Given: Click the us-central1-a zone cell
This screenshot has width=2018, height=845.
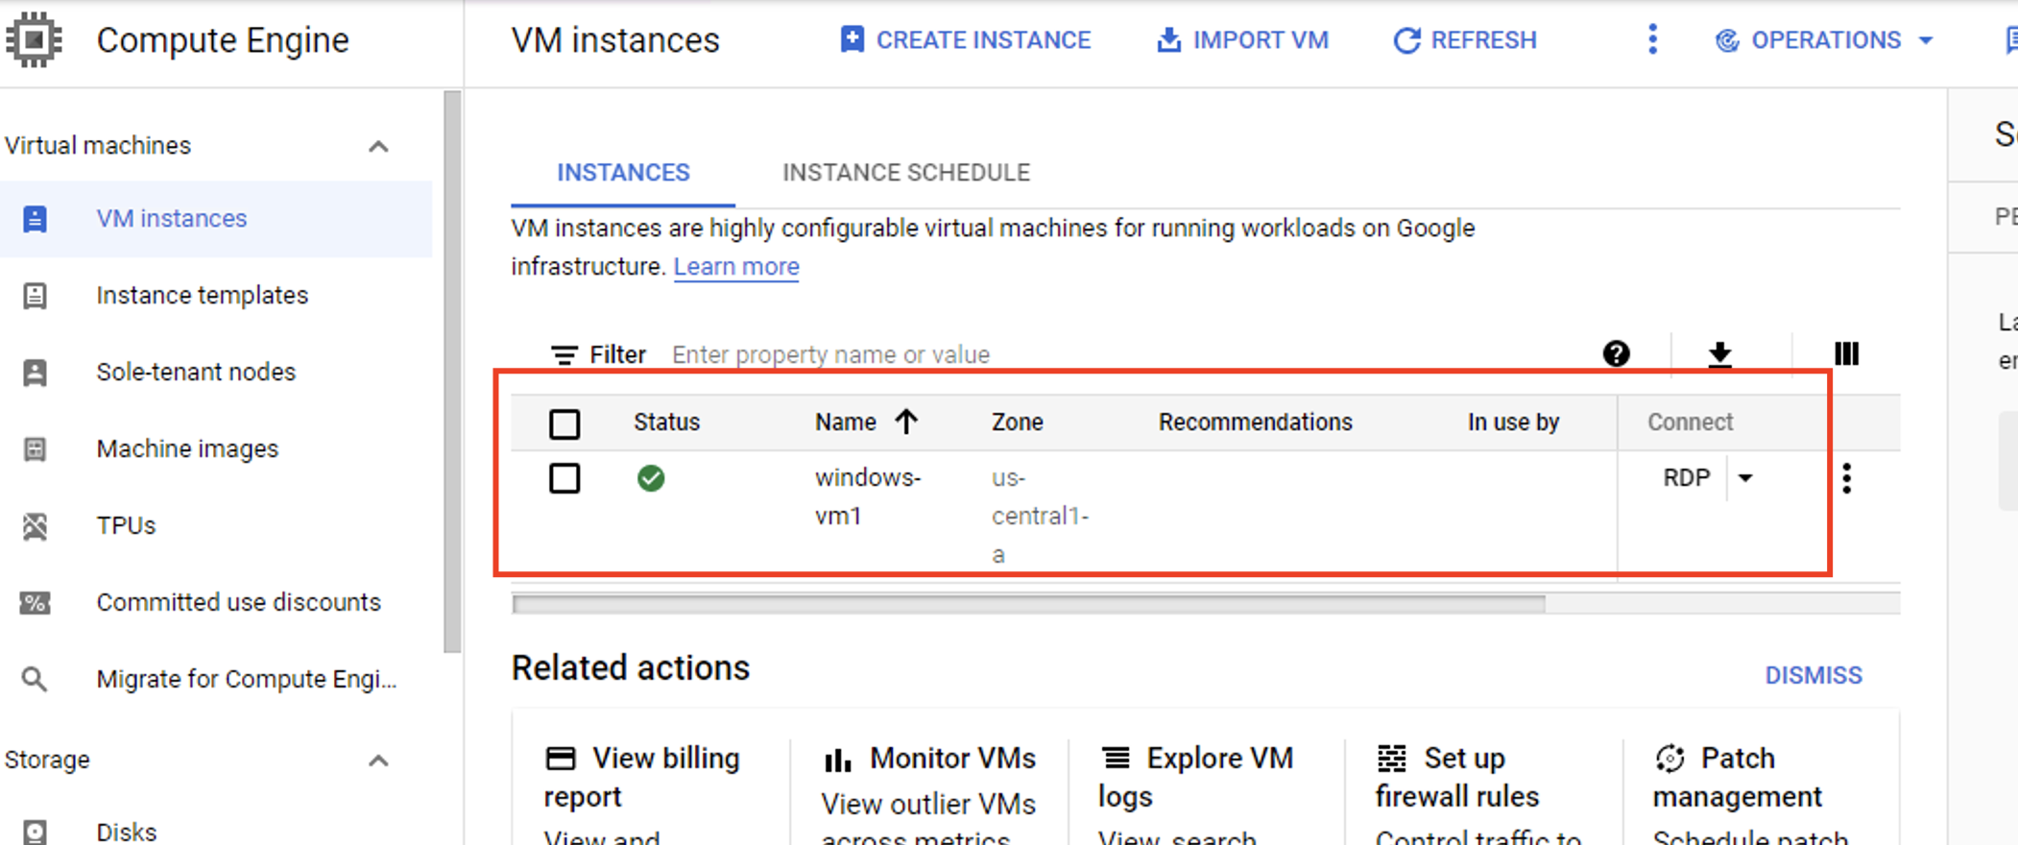Looking at the screenshot, I should tap(1040, 516).
